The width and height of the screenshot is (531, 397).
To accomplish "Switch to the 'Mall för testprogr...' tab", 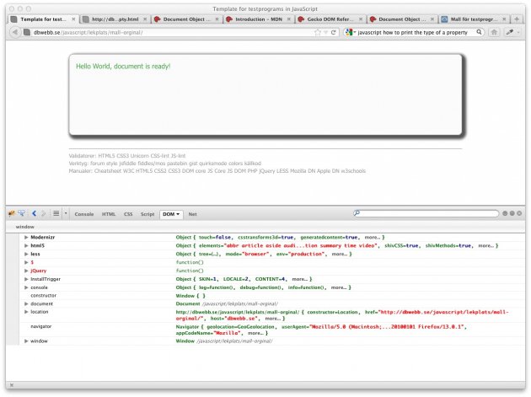I will coord(474,19).
